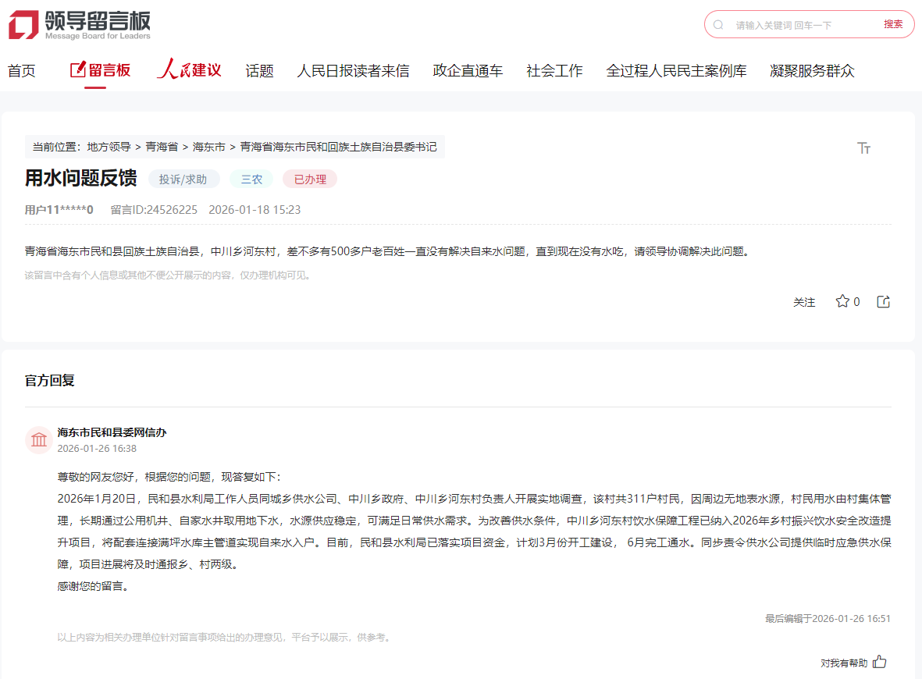Click the magnifier icon in search box
Viewport: 922px width, 679px height.
(718, 25)
